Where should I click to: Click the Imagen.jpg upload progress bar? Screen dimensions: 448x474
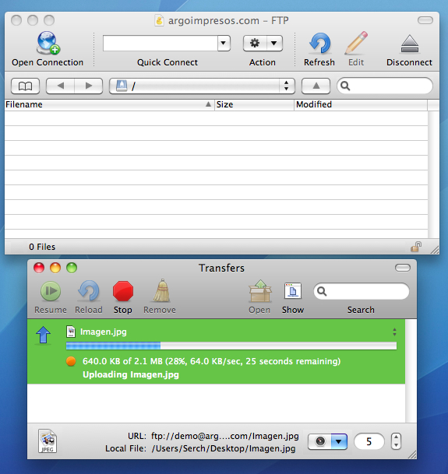pos(231,346)
